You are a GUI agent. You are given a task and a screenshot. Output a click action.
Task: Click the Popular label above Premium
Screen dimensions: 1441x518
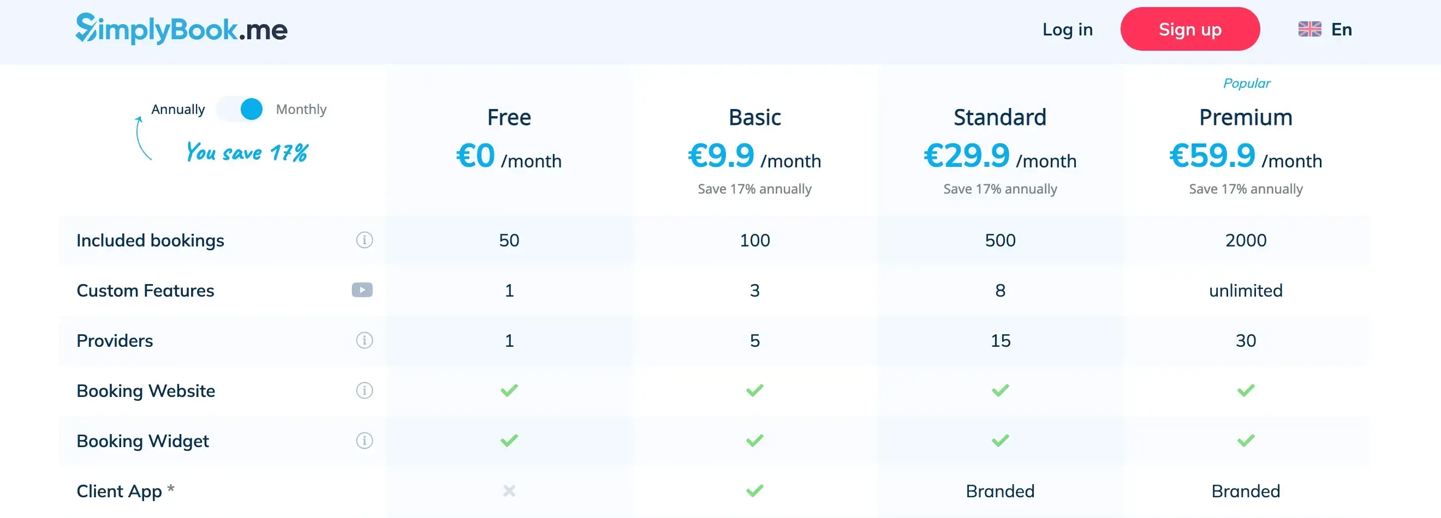pyautogui.click(x=1246, y=83)
